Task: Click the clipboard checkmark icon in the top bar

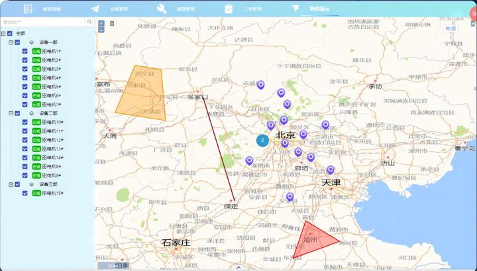Action: click(229, 9)
